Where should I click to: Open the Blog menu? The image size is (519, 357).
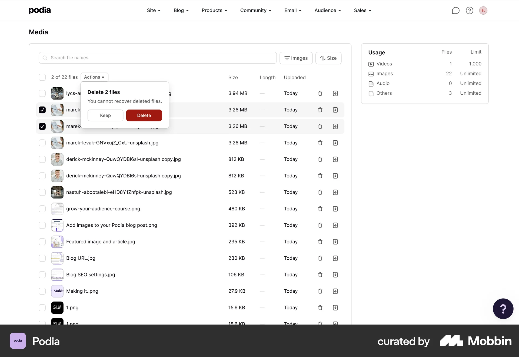pos(181,10)
